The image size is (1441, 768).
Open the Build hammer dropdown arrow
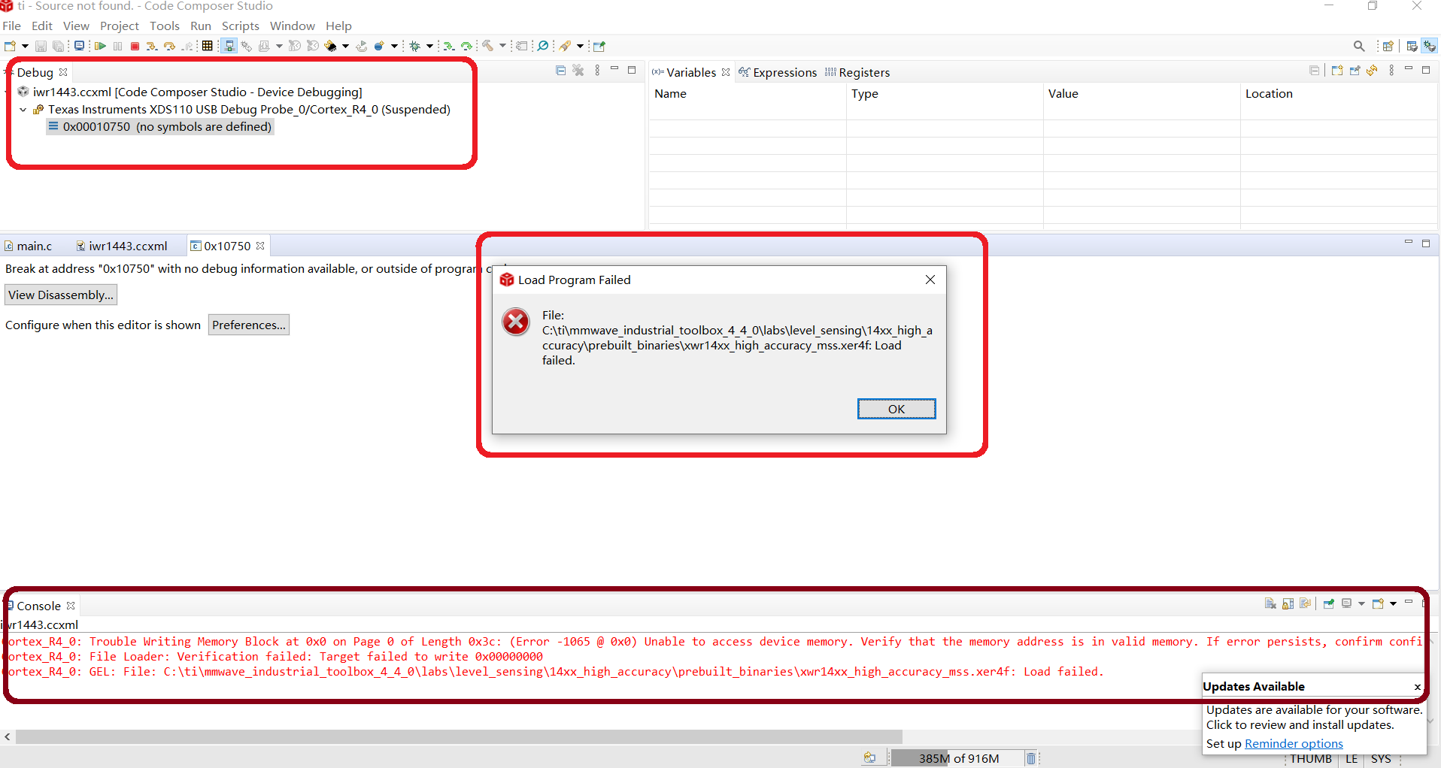(502, 46)
